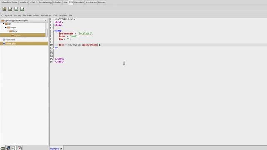Open form.html in the file list
The image size is (267, 150).
pos(10,40)
